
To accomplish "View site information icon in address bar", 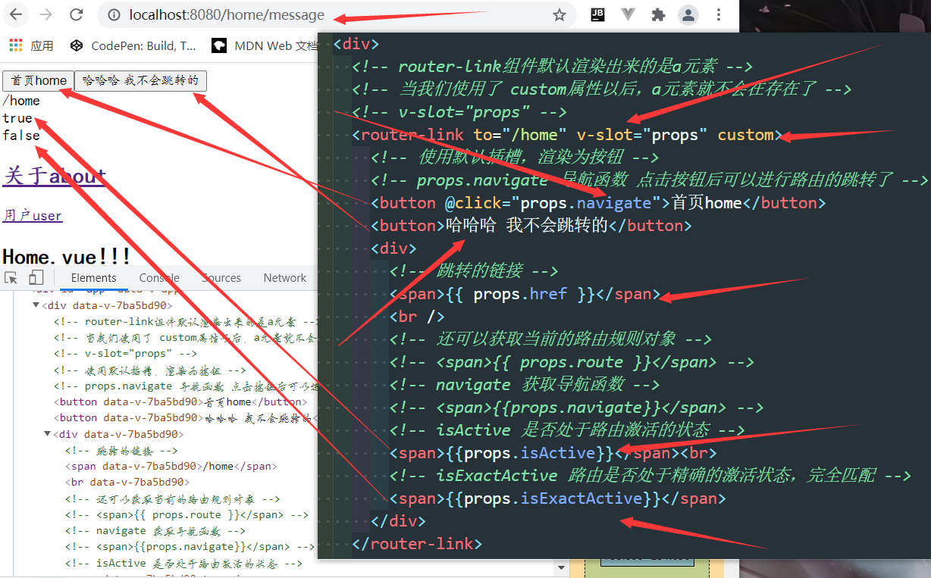I will click(x=114, y=14).
